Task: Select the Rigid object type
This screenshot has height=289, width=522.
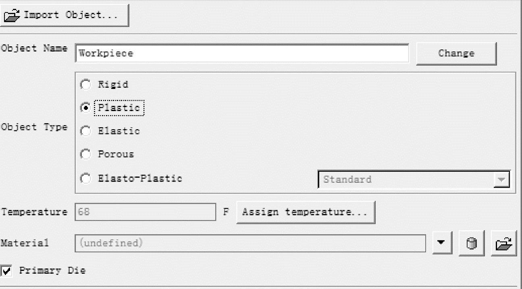Action: click(x=85, y=85)
